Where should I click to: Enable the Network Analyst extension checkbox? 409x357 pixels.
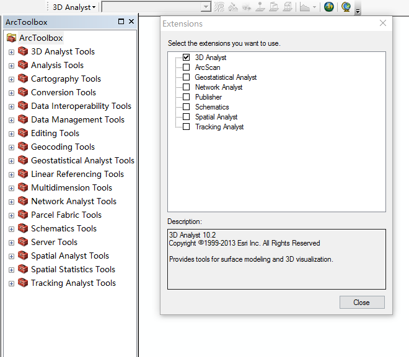pos(187,87)
